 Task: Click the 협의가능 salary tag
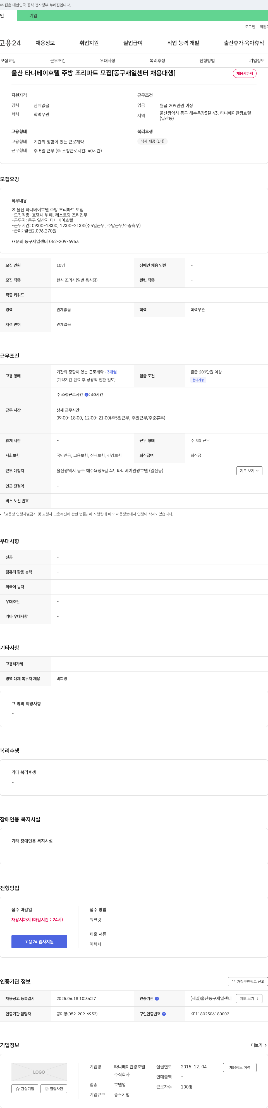click(x=198, y=380)
